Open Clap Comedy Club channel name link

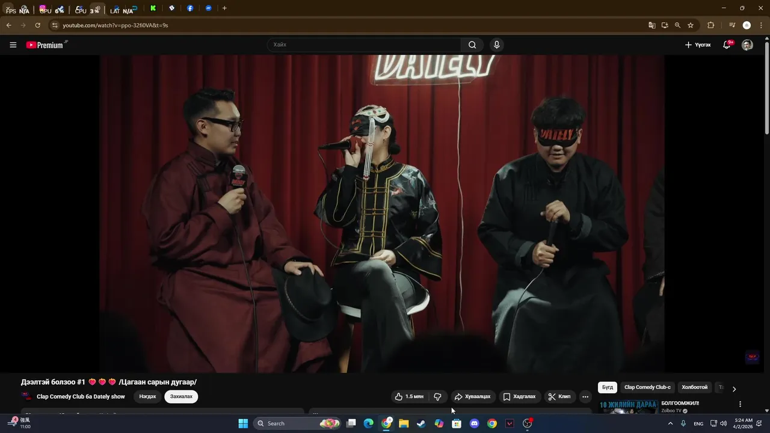[81, 397]
